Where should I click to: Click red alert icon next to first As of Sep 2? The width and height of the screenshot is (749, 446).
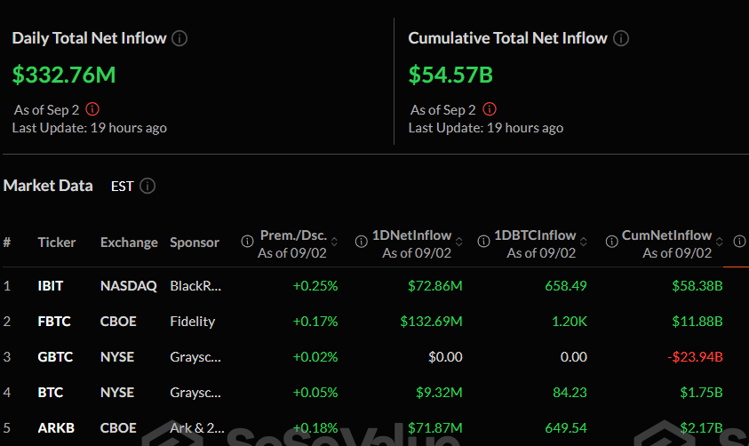pyautogui.click(x=92, y=109)
